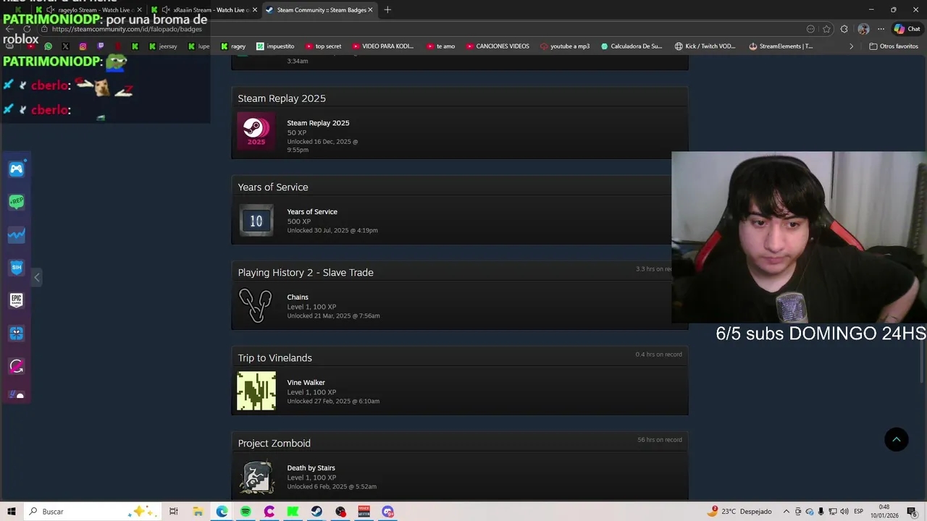
Task: Open the Windows notification center icon
Action: click(x=912, y=512)
